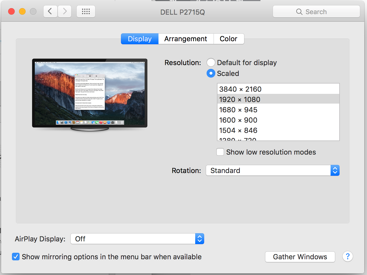Image resolution: width=367 pixels, height=275 pixels.
Task: Switch to the Color tab
Action: (x=229, y=39)
